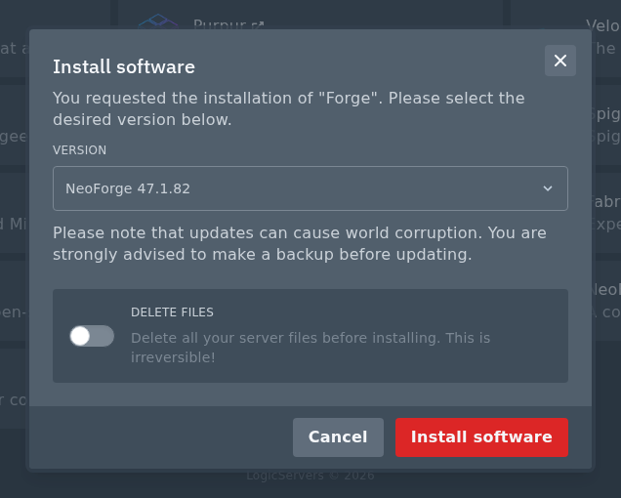Screen dimensions: 621x498
Task: Click the 'DELETE FILES' label
Action: tap(172, 312)
